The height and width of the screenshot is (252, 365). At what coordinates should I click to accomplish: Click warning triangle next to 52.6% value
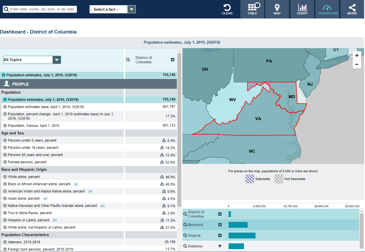[162, 162]
